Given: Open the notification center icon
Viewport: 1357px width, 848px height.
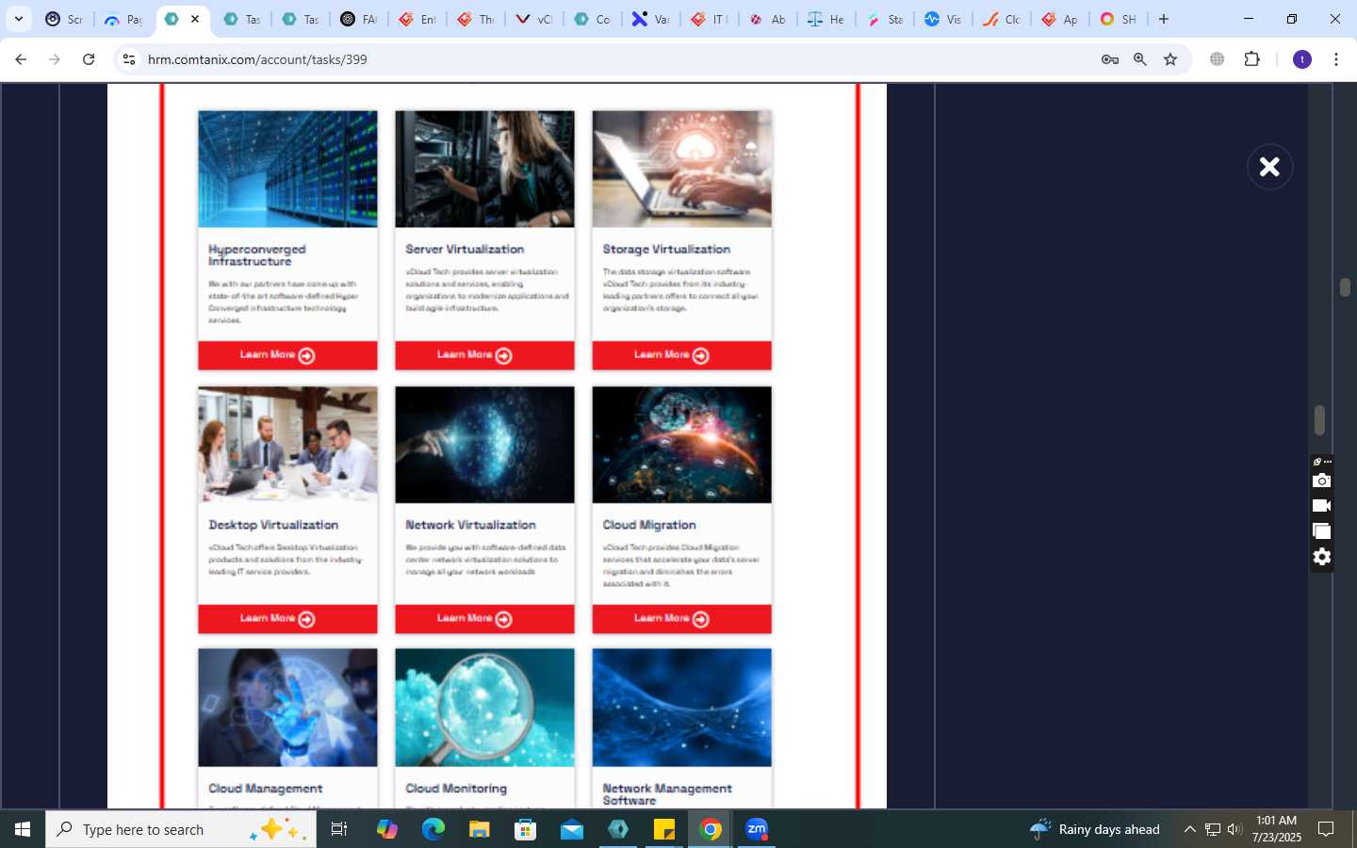Looking at the screenshot, I should 1326,829.
